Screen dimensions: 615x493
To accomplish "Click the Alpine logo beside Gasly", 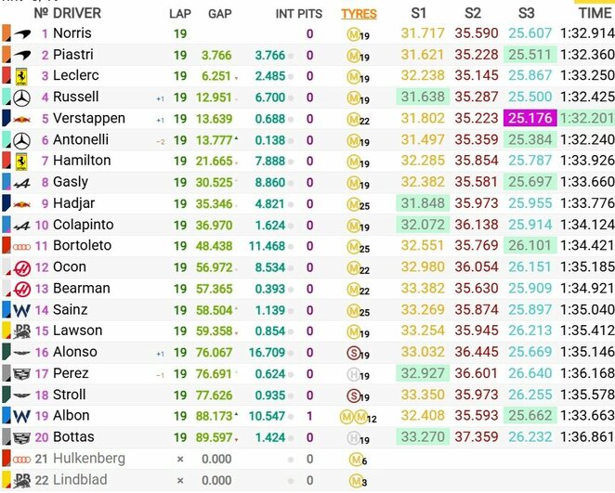I will (x=22, y=183).
